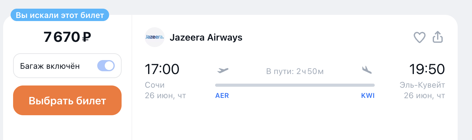Screen dimensions: 472x140
Task: Click the Вы искали этот билет badge
Action: coord(60,15)
